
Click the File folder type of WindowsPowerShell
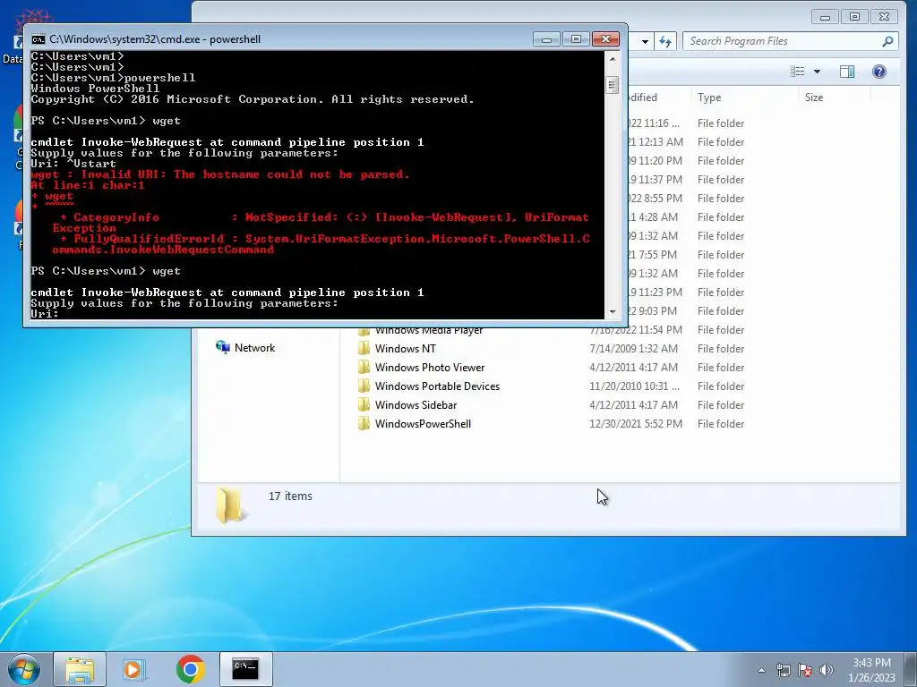721,423
